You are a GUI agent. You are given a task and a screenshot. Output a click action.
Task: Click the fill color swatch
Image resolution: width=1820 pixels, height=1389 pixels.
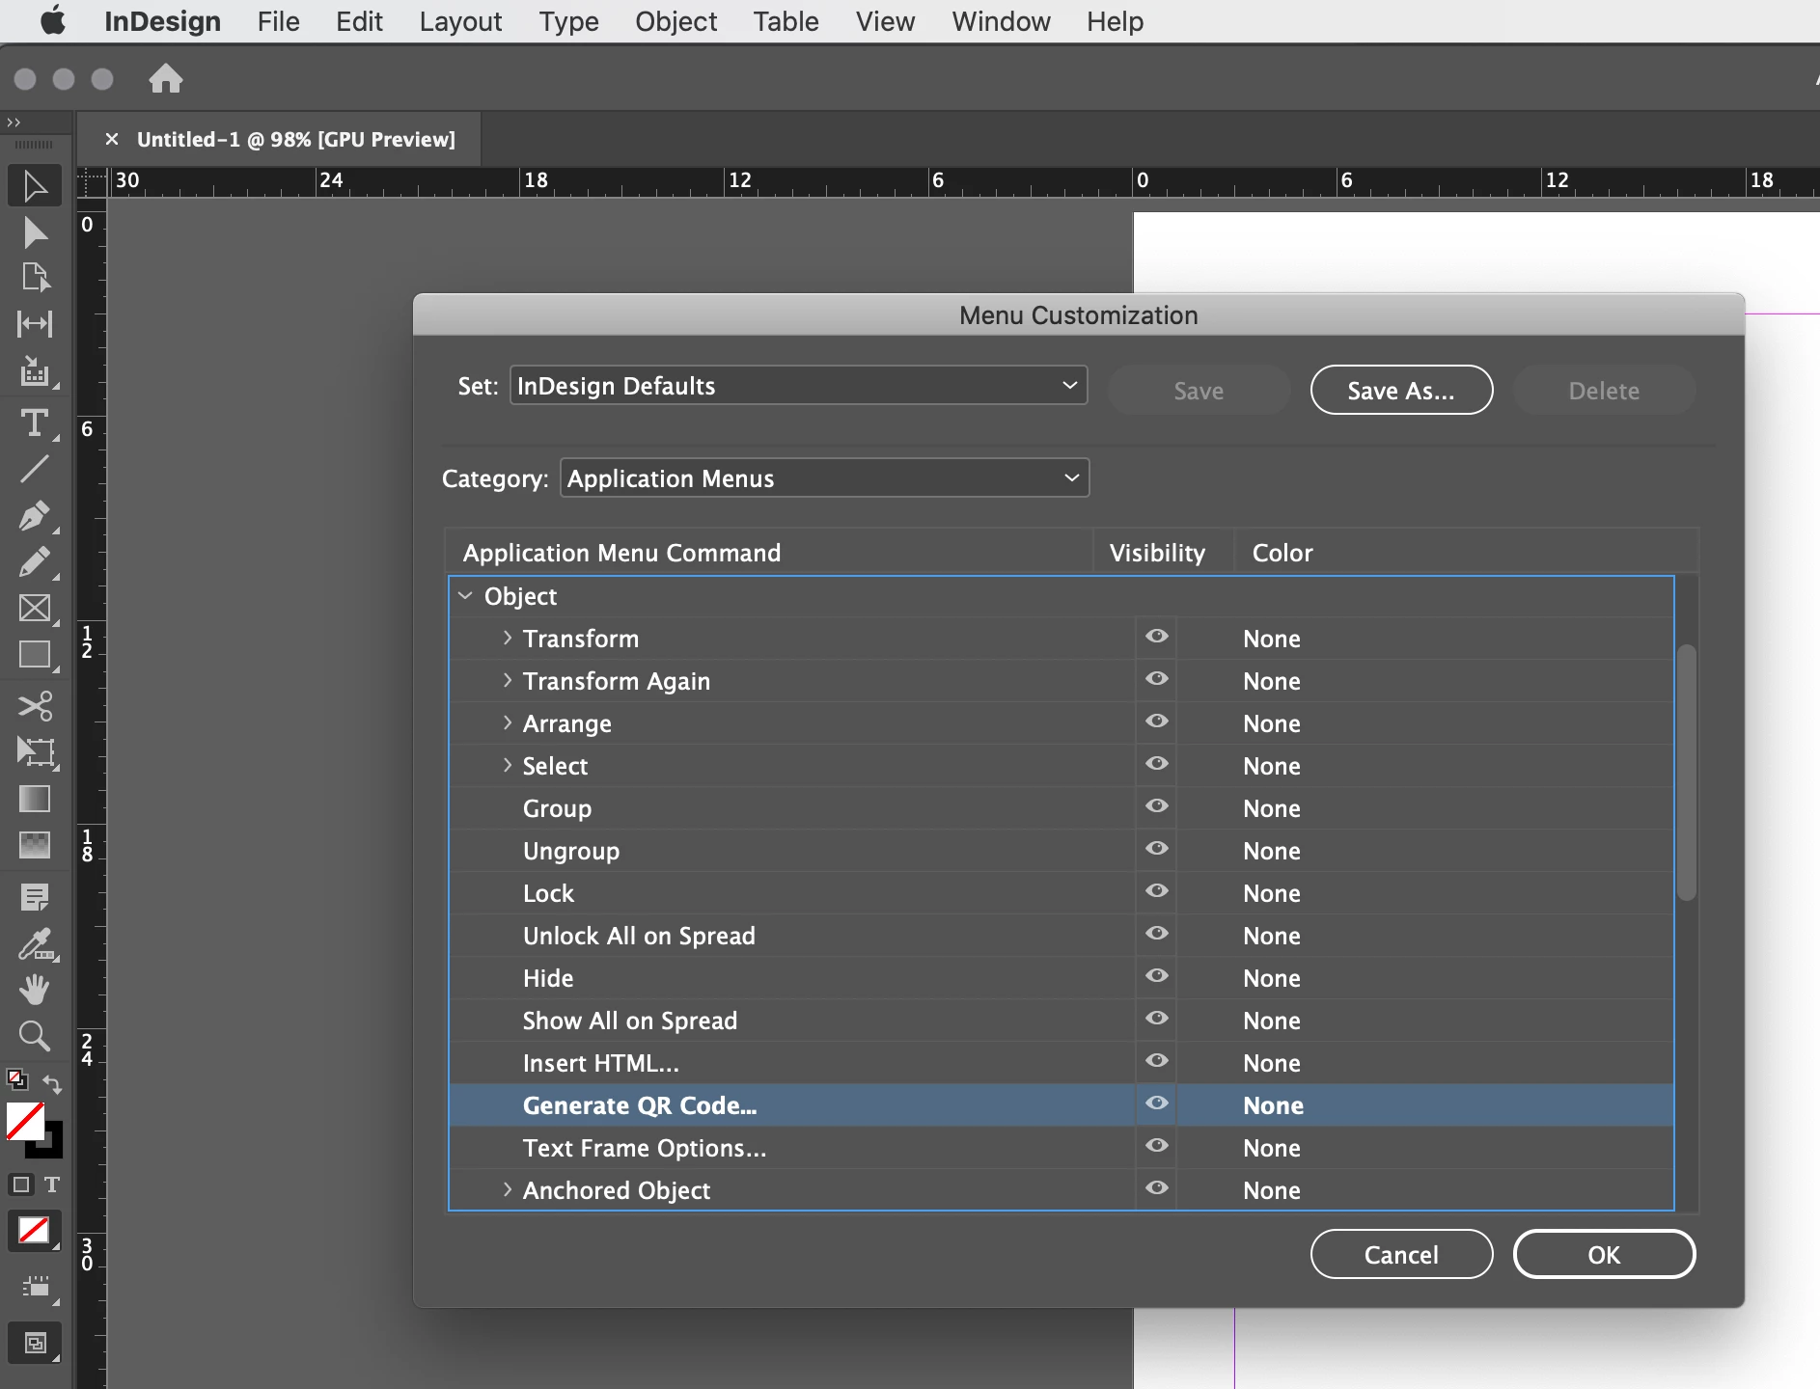click(25, 1122)
